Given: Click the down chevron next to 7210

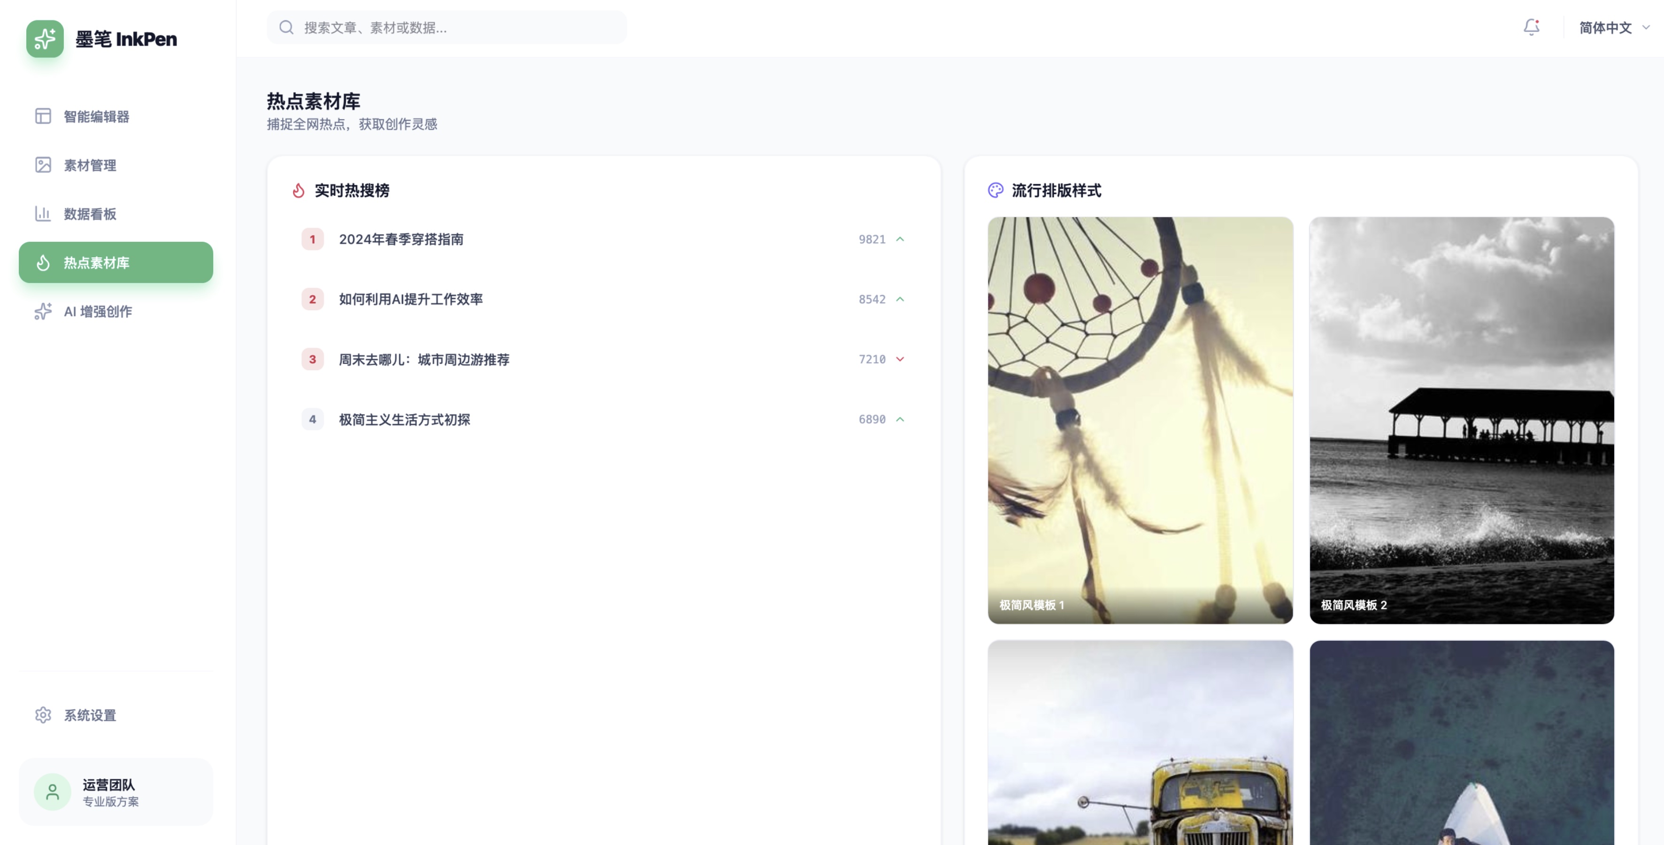Looking at the screenshot, I should pyautogui.click(x=900, y=359).
